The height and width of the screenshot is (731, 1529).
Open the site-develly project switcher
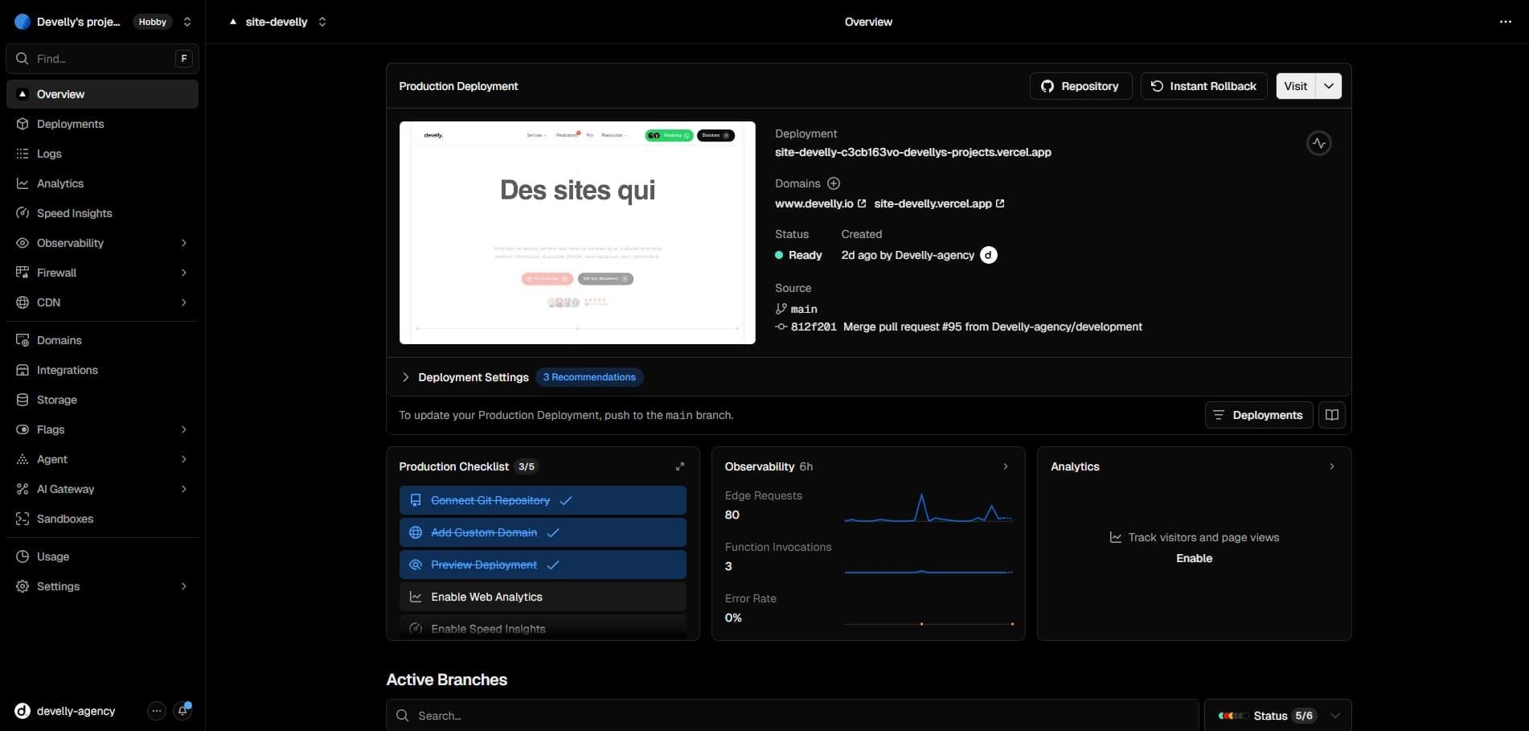pyautogui.click(x=322, y=22)
